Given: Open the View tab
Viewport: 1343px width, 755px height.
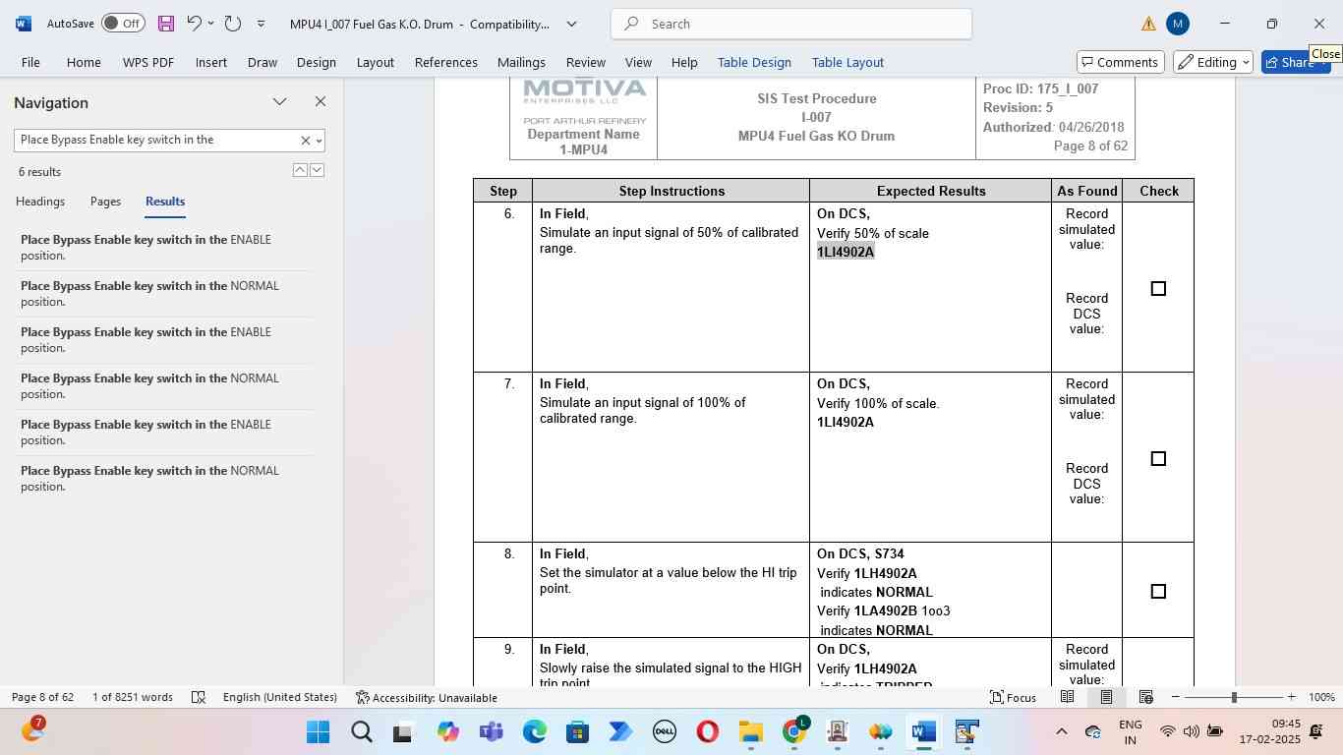Looking at the screenshot, I should point(638,62).
